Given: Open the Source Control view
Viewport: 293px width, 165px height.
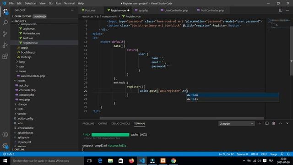Looking at the screenshot, I should coord(5,34).
